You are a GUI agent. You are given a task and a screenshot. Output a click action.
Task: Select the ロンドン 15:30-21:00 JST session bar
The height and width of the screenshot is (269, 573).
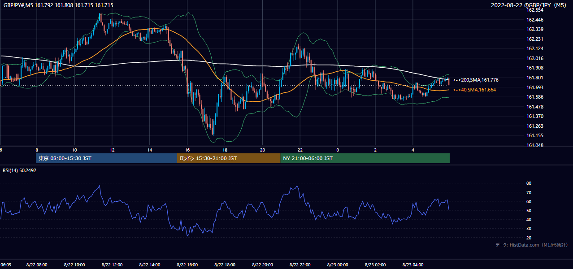click(x=229, y=158)
